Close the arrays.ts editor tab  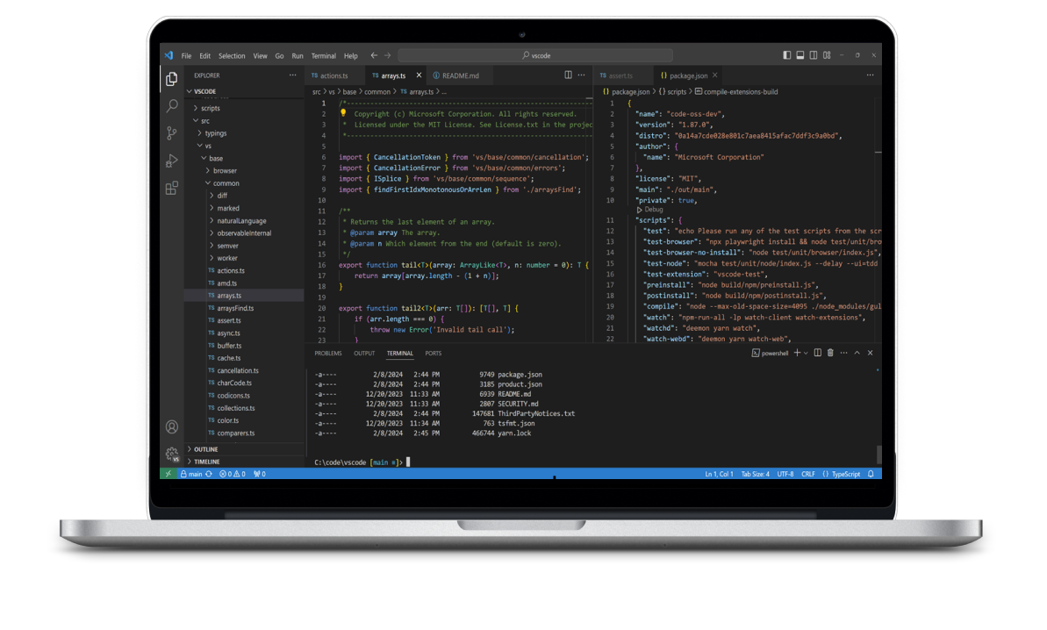click(419, 75)
